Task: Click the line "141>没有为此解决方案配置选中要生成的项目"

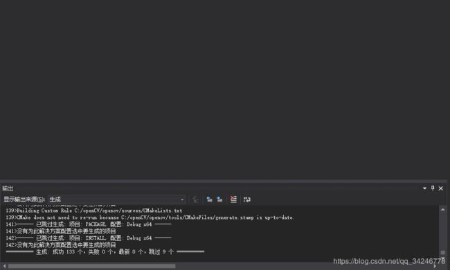Action: point(61,231)
